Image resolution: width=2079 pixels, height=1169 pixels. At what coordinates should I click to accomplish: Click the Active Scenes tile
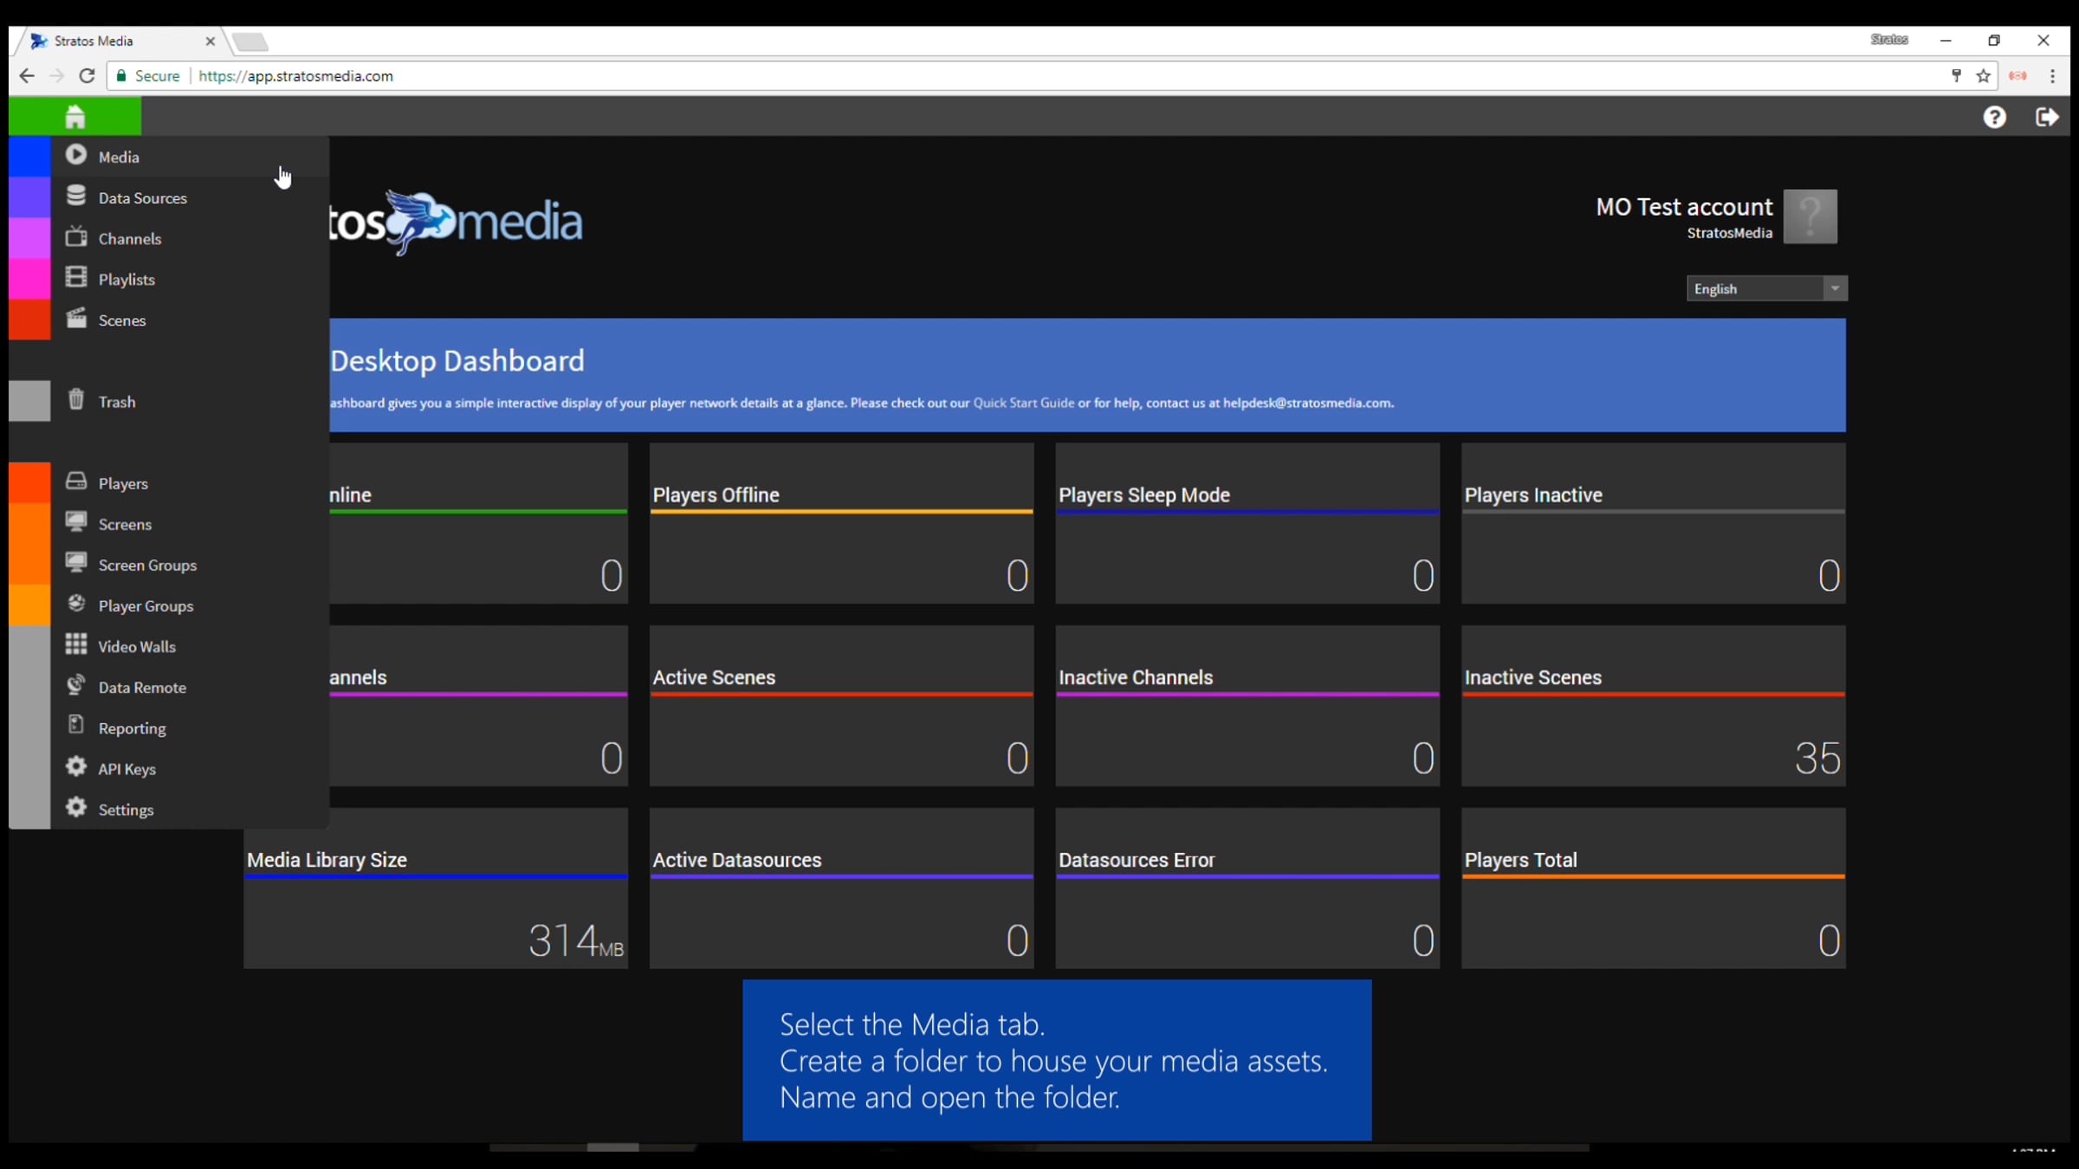click(x=841, y=706)
